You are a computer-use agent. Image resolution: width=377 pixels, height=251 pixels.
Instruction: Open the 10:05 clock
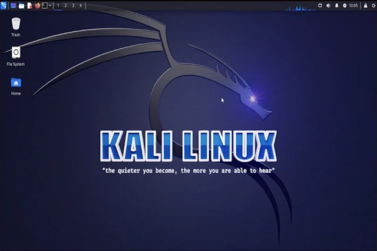coord(353,5)
